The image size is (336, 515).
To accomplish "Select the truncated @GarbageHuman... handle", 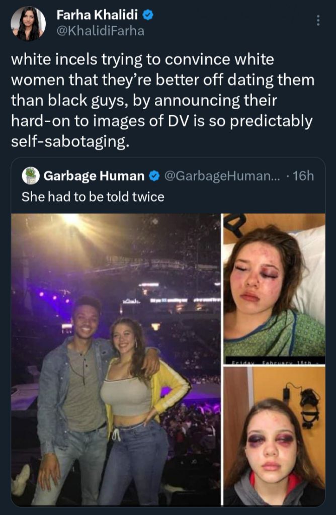I will (x=217, y=176).
